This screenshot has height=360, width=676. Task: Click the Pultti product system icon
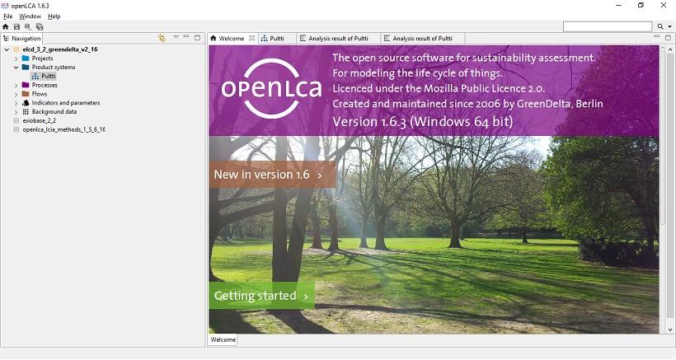[35, 77]
